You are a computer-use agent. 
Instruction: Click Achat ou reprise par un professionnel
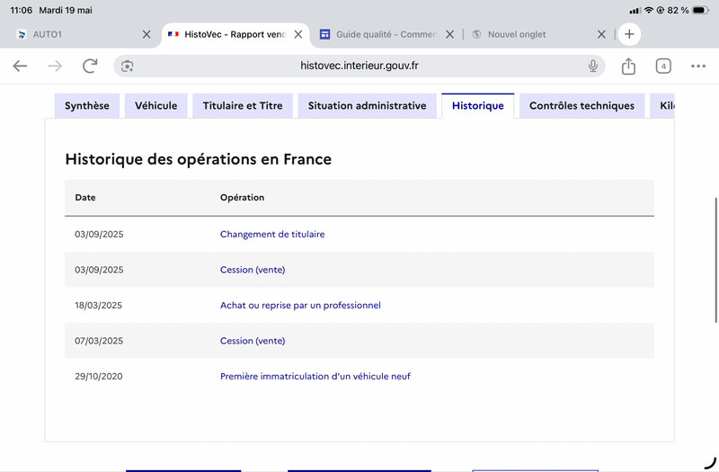click(x=300, y=305)
